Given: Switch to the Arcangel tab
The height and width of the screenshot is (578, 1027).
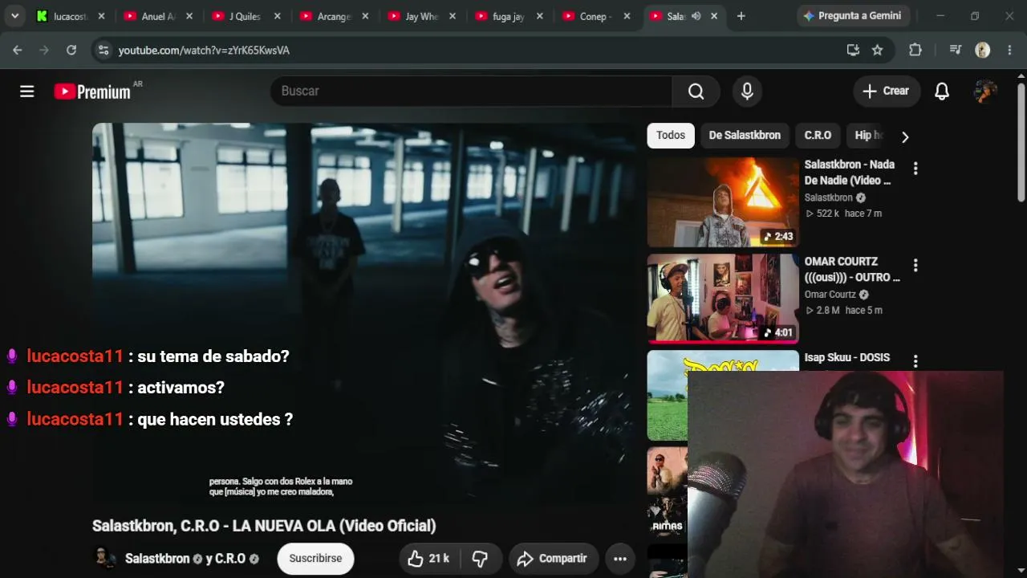Looking at the screenshot, I should click(333, 16).
